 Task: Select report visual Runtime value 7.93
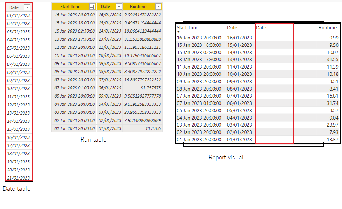tap(334, 132)
